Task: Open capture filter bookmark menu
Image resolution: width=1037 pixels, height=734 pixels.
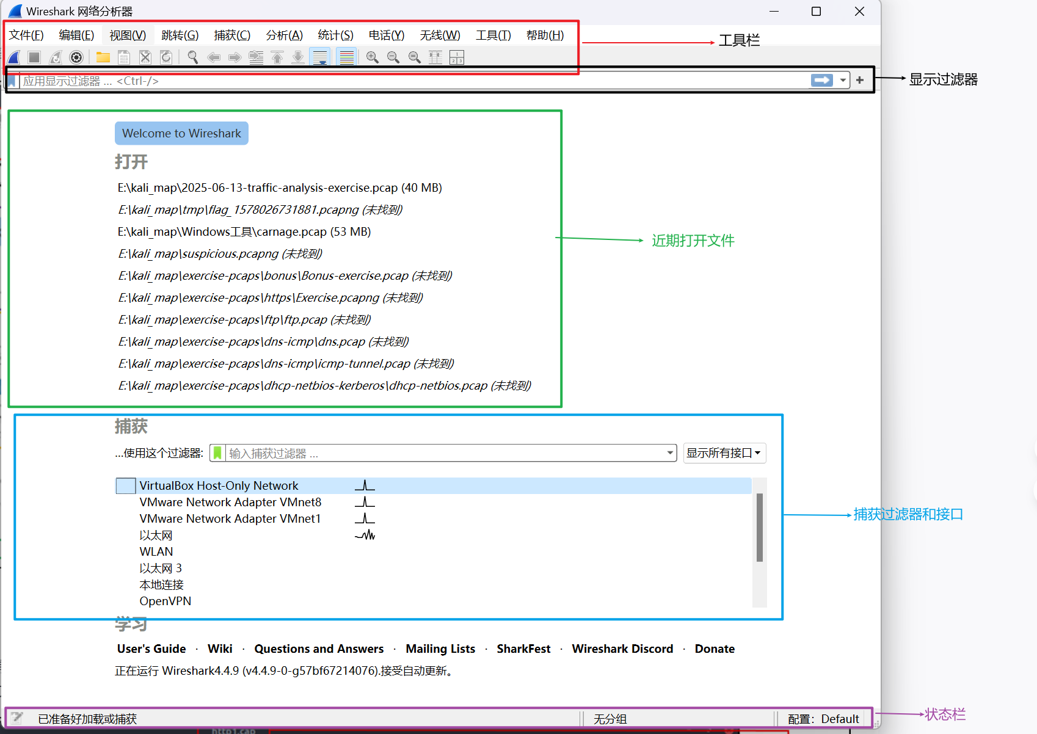Action: tap(217, 453)
